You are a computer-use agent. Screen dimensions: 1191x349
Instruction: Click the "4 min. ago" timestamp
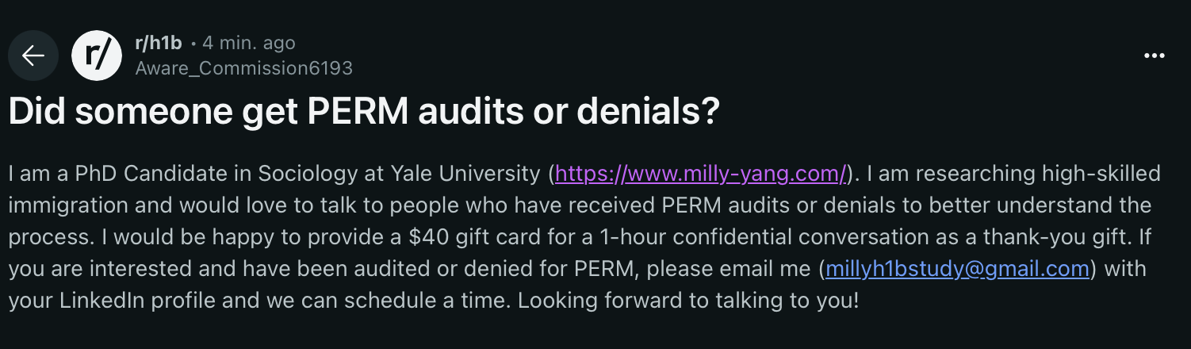249,43
